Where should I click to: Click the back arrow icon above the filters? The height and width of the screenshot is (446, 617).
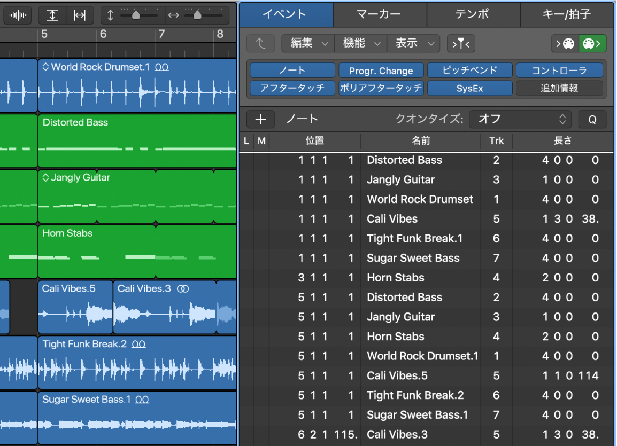click(260, 43)
